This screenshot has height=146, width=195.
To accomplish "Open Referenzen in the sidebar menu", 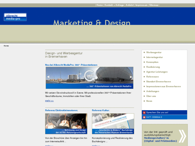I will [152, 77].
